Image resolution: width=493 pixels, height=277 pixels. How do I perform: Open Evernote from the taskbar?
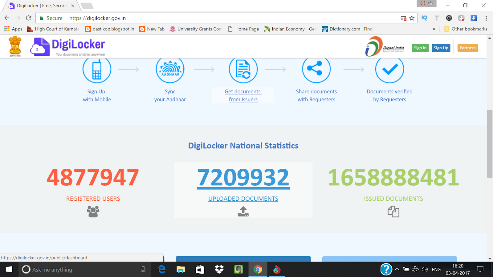click(238, 270)
